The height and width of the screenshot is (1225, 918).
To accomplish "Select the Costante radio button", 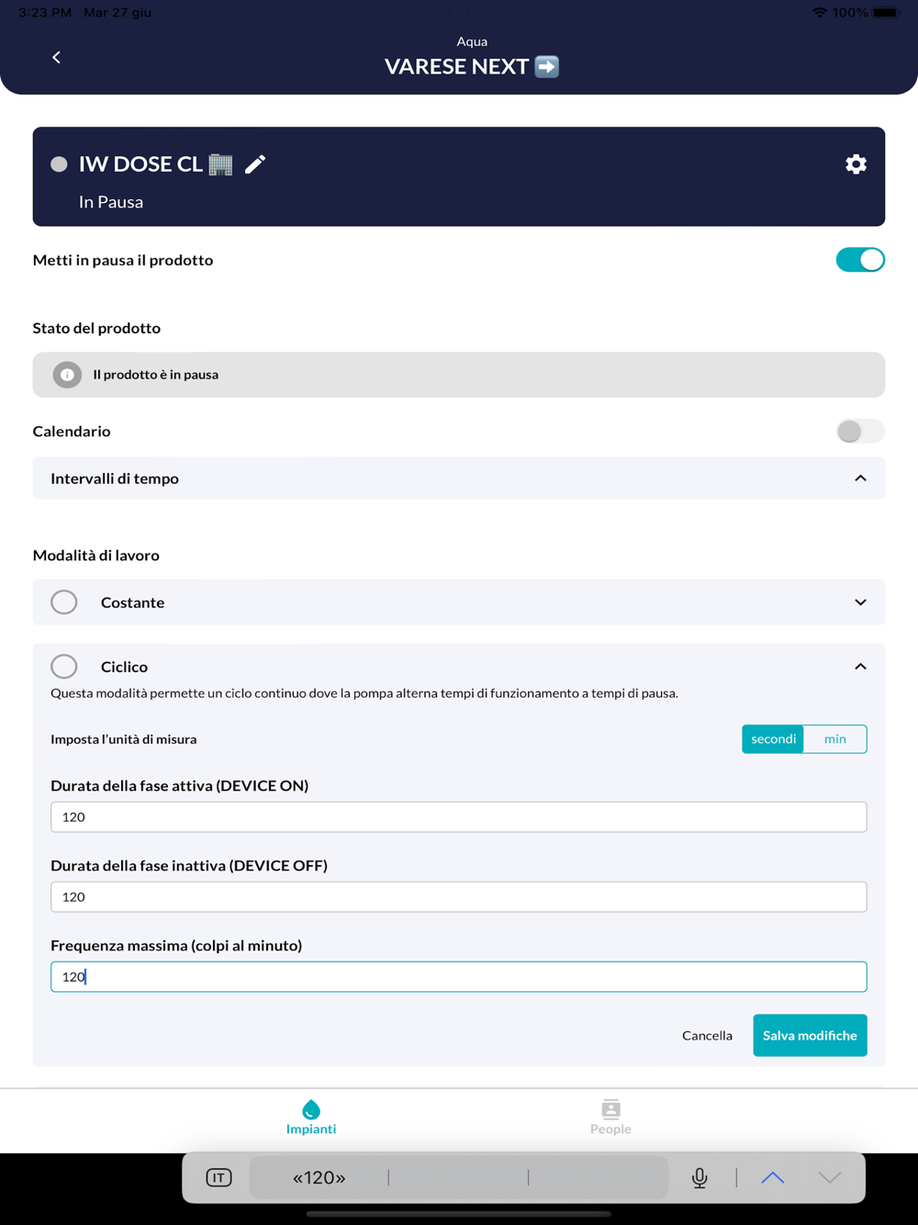I will [64, 602].
